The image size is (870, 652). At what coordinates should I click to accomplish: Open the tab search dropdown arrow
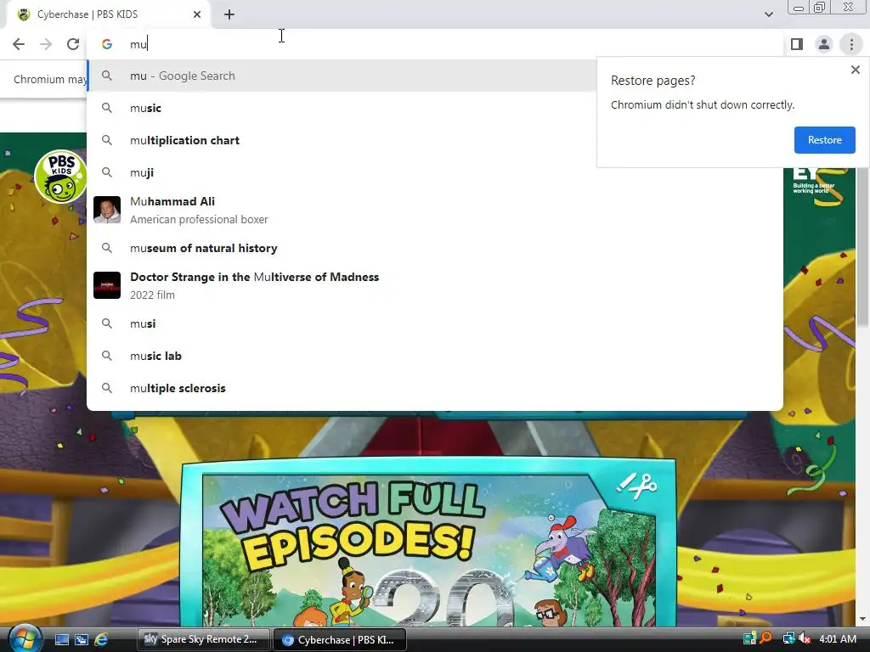pos(768,14)
